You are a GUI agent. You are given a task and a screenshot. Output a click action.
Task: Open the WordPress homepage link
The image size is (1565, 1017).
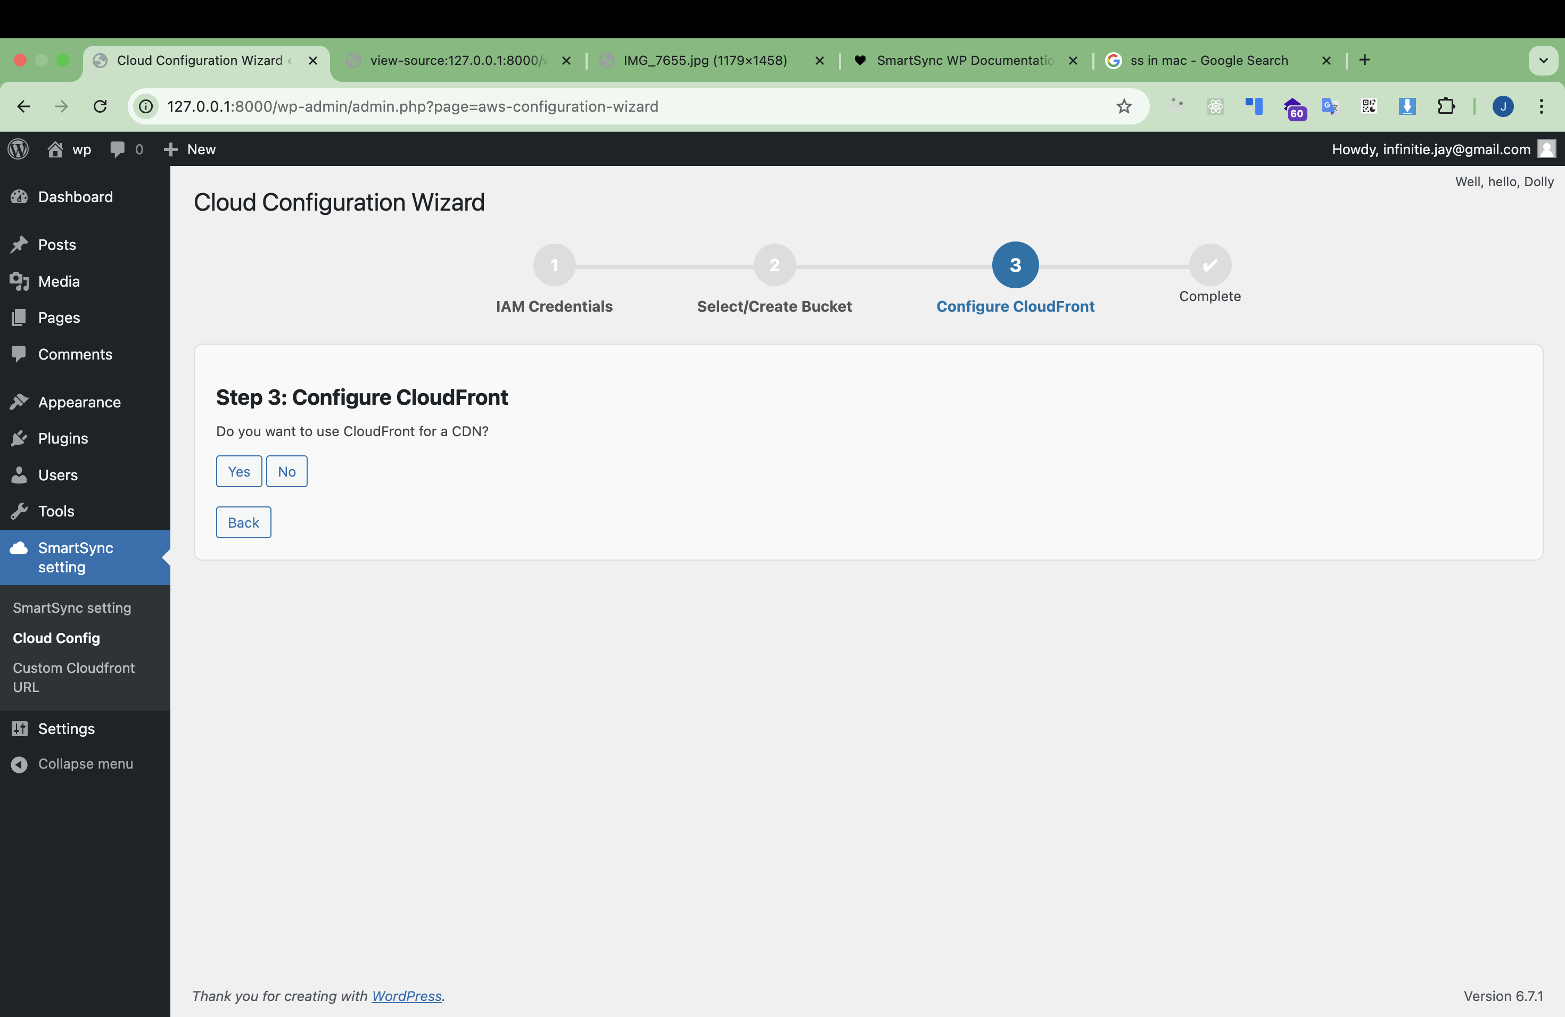coord(406,995)
